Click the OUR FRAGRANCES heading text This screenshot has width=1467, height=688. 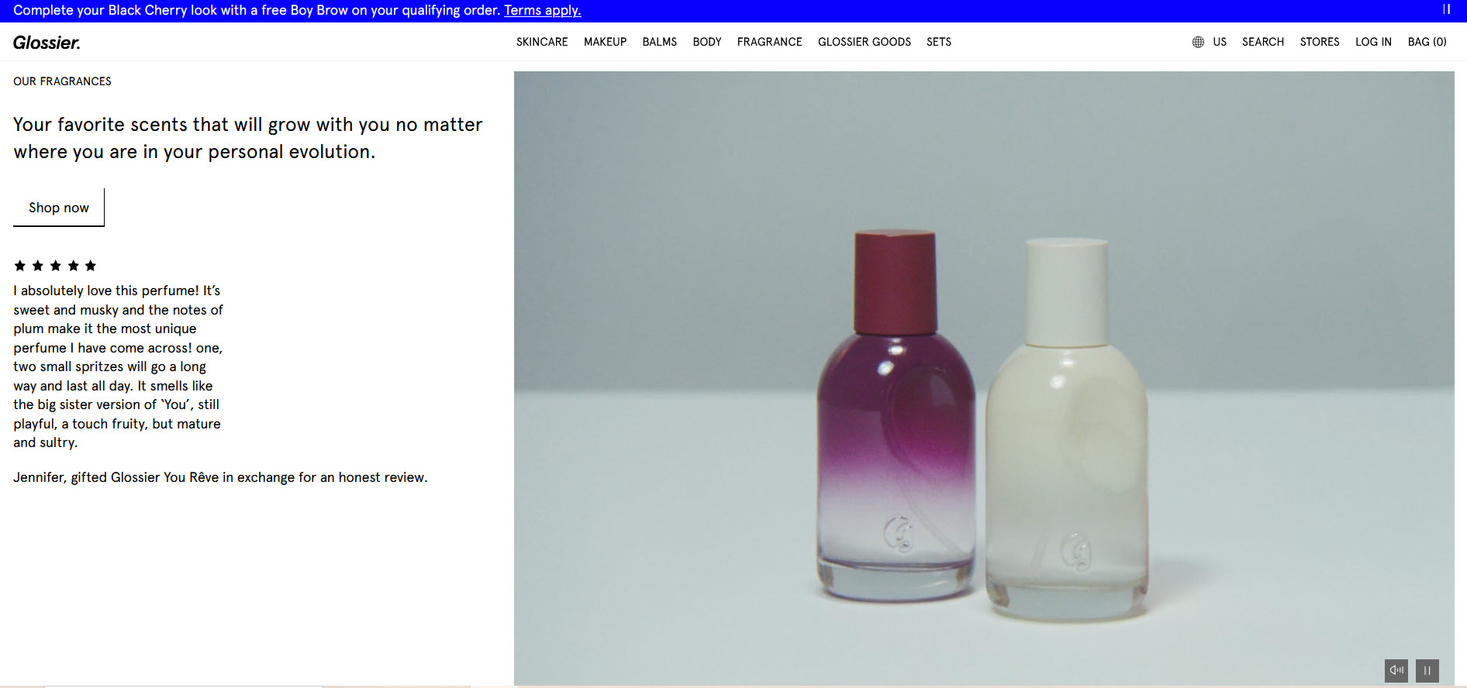[x=62, y=81]
